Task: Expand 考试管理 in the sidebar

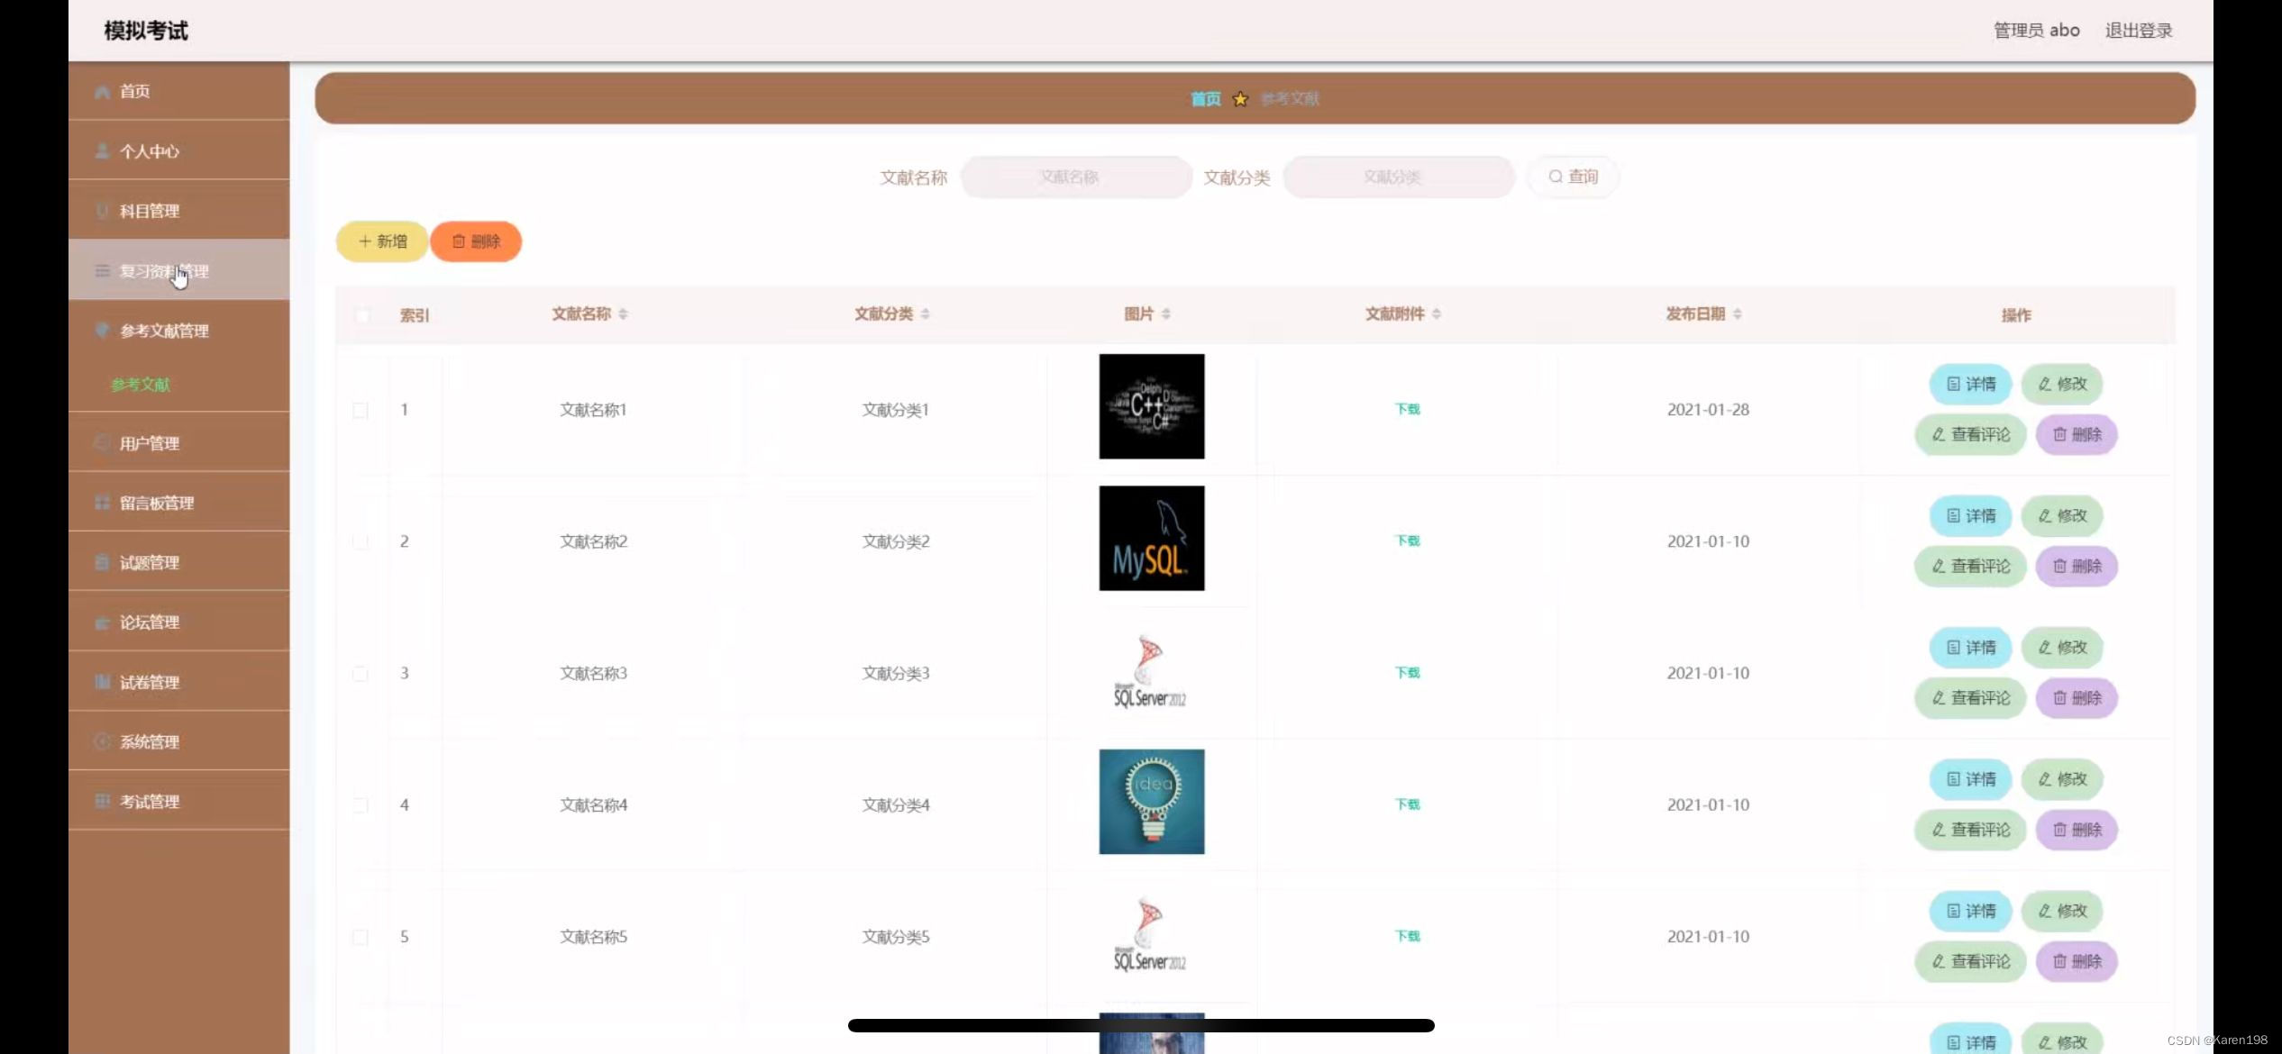Action: [x=178, y=801]
